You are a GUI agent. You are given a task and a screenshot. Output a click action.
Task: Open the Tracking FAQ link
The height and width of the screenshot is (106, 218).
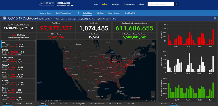[x=130, y=13]
